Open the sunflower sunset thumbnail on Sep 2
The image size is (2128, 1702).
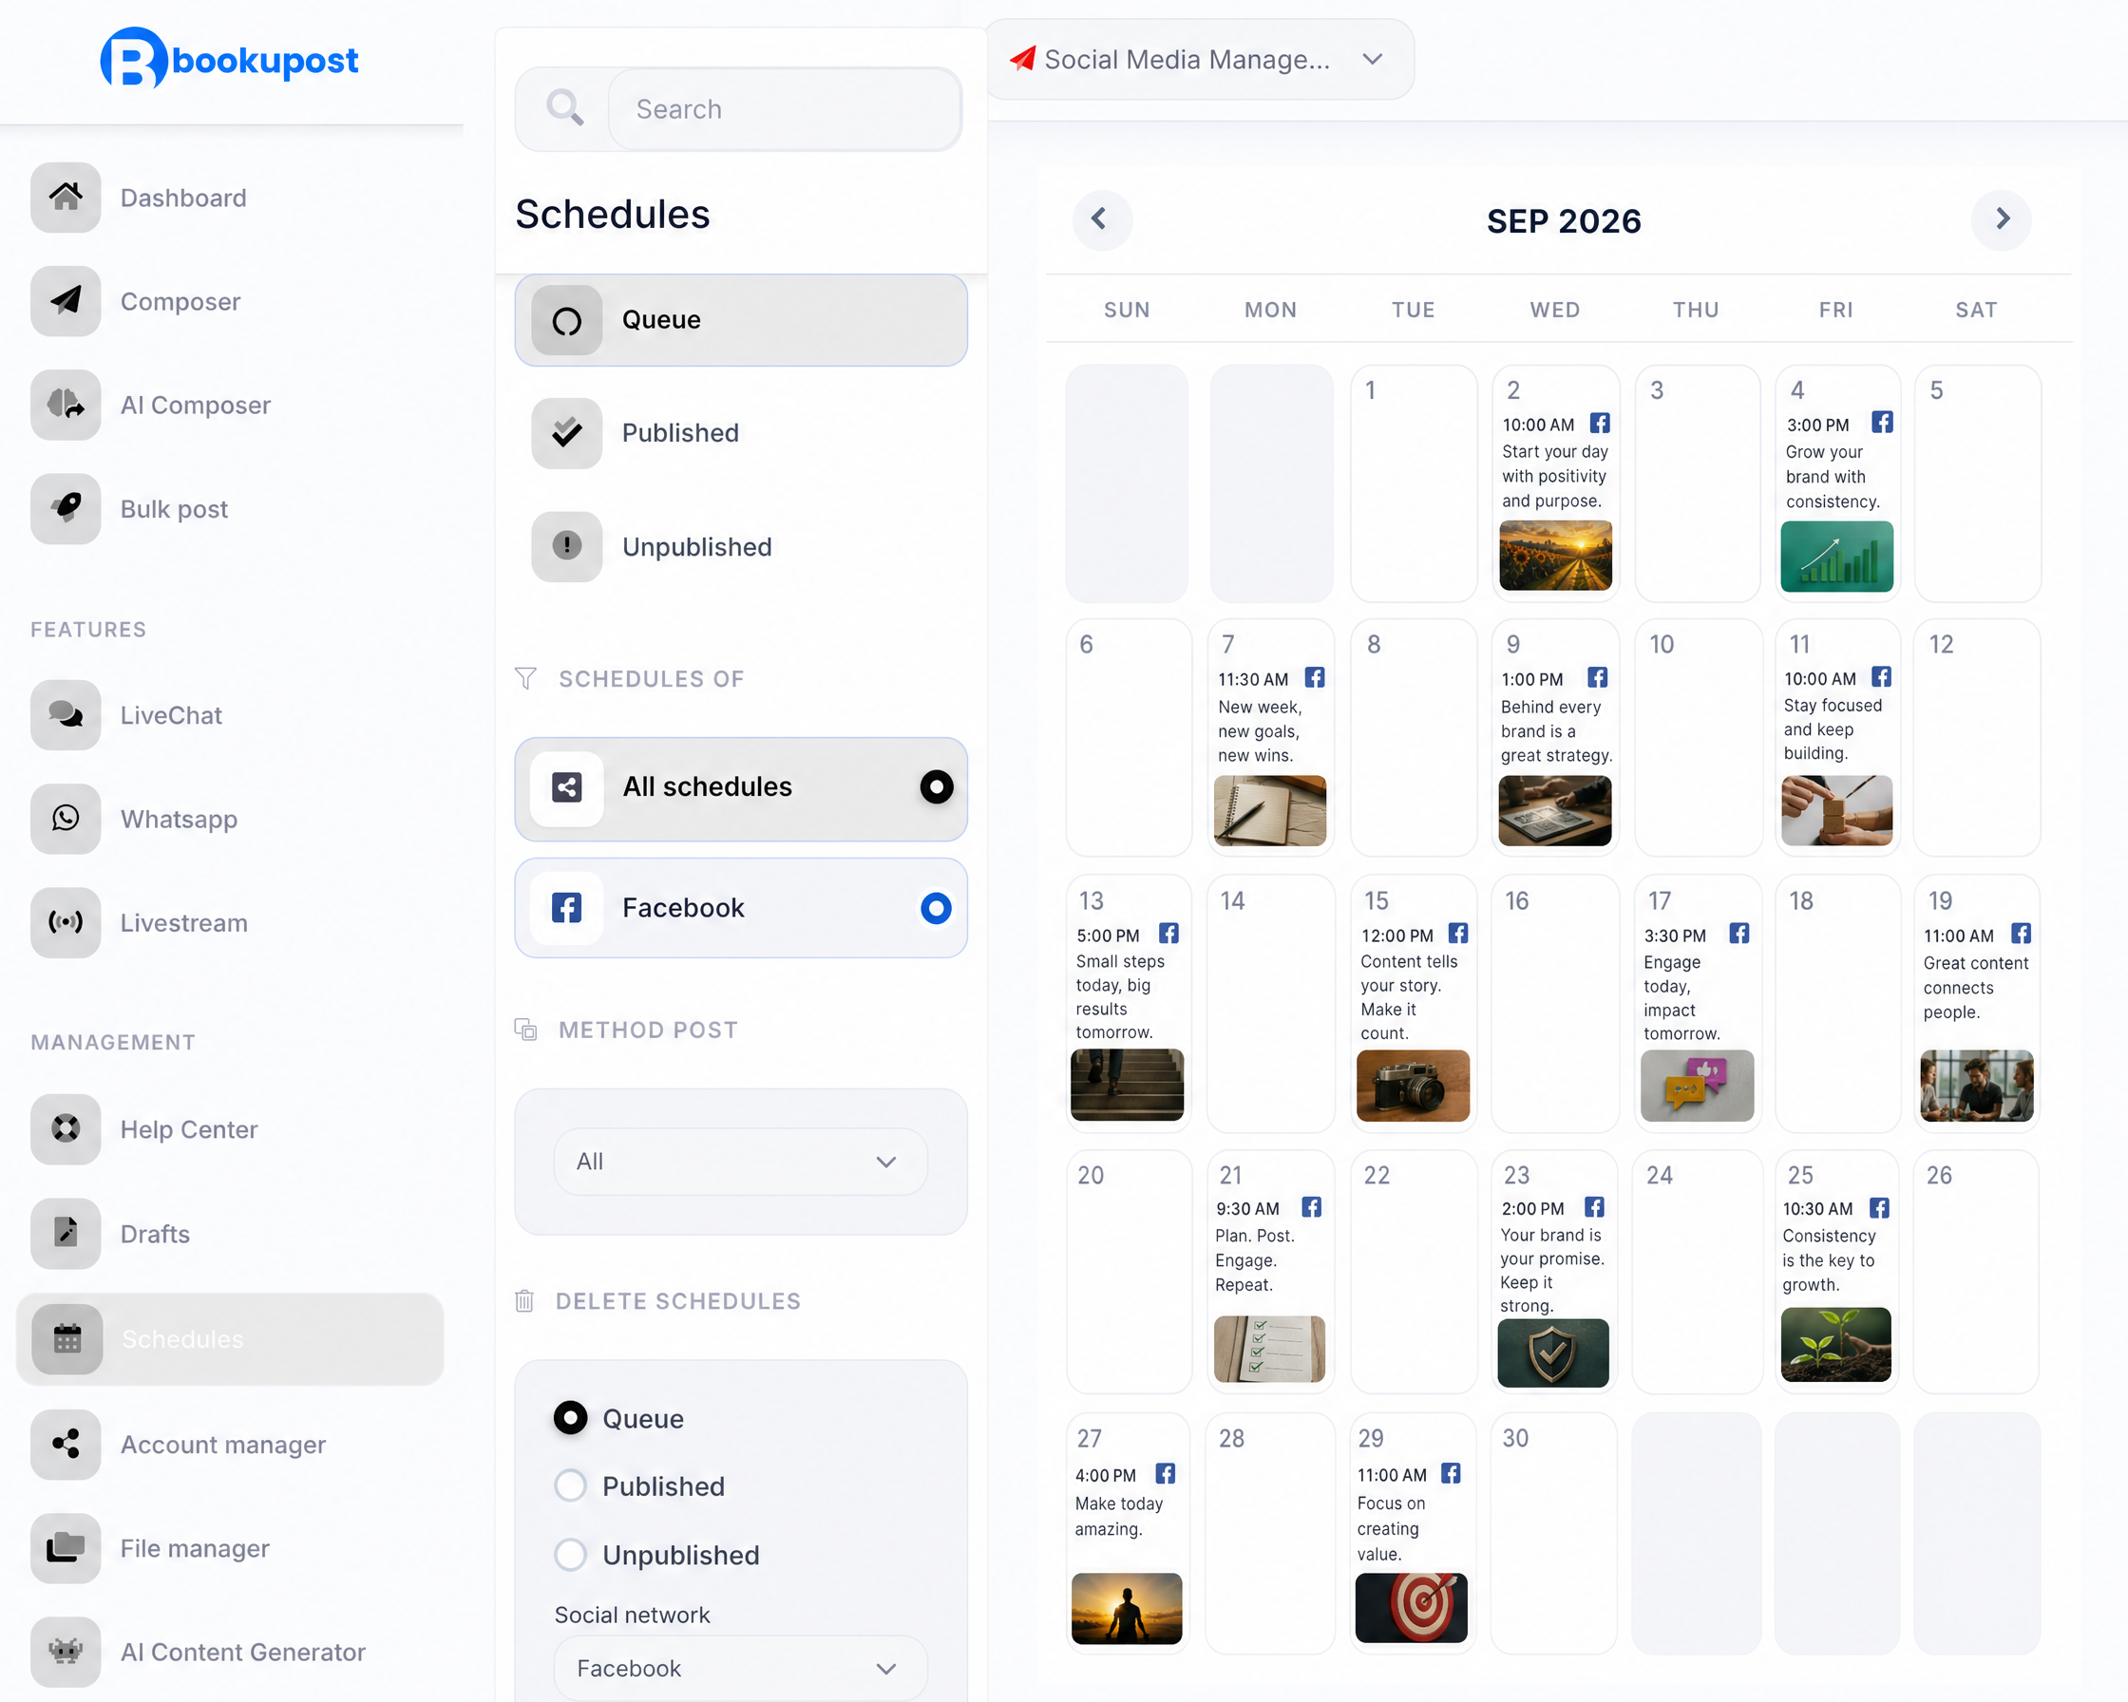pyautogui.click(x=1554, y=557)
